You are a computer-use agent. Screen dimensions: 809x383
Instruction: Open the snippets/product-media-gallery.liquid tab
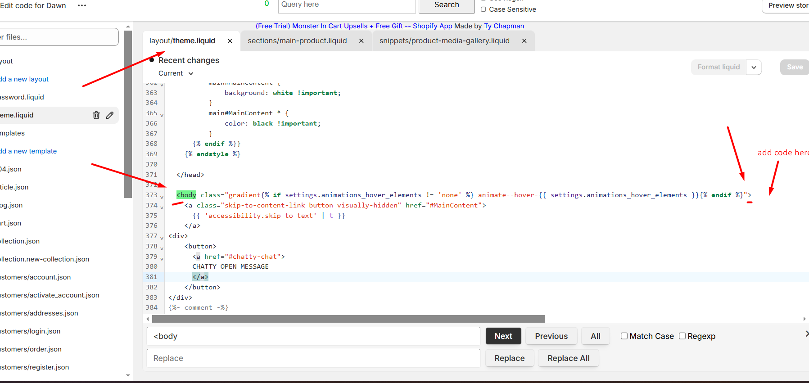pos(444,41)
